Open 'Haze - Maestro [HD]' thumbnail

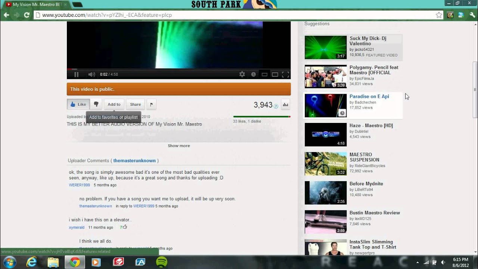point(326,134)
